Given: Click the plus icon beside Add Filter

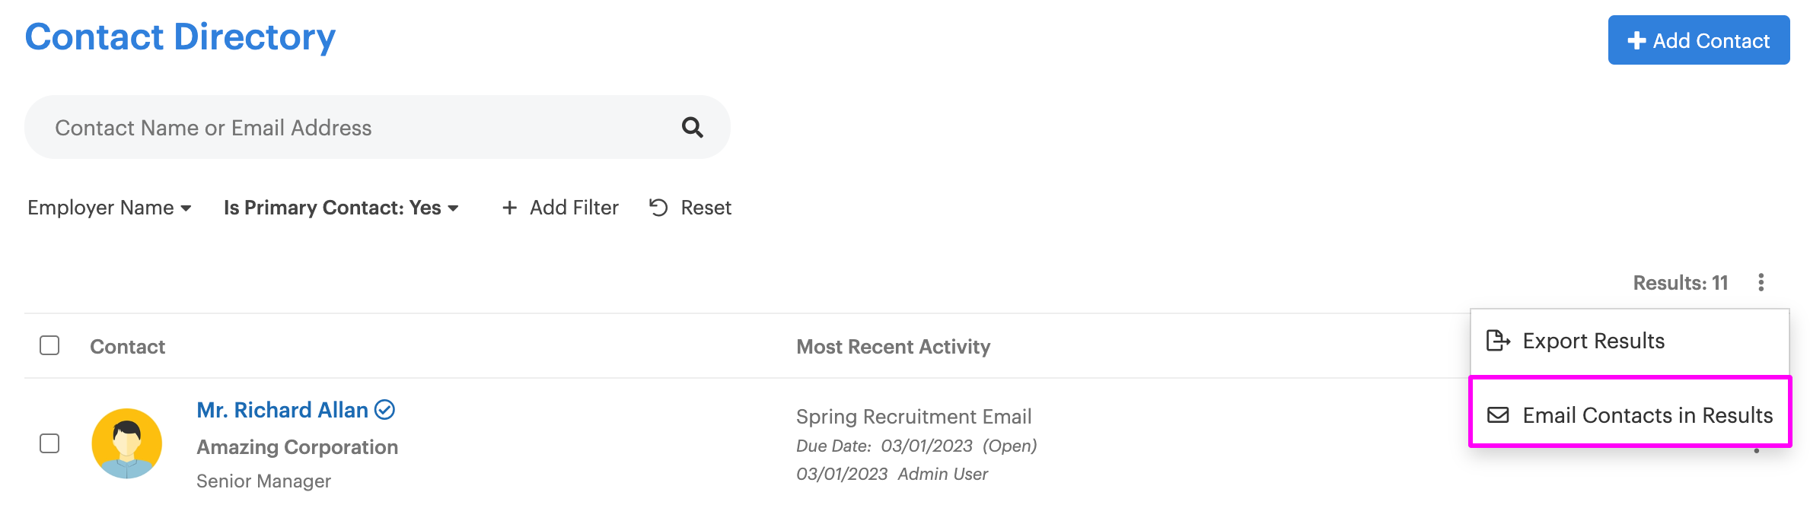Looking at the screenshot, I should click(x=510, y=208).
